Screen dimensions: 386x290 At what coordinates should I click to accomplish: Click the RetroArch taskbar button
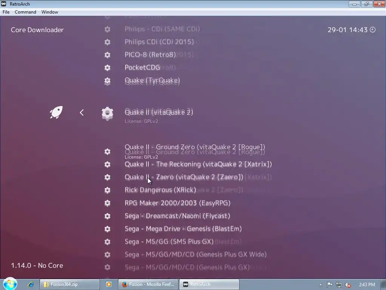(209, 284)
